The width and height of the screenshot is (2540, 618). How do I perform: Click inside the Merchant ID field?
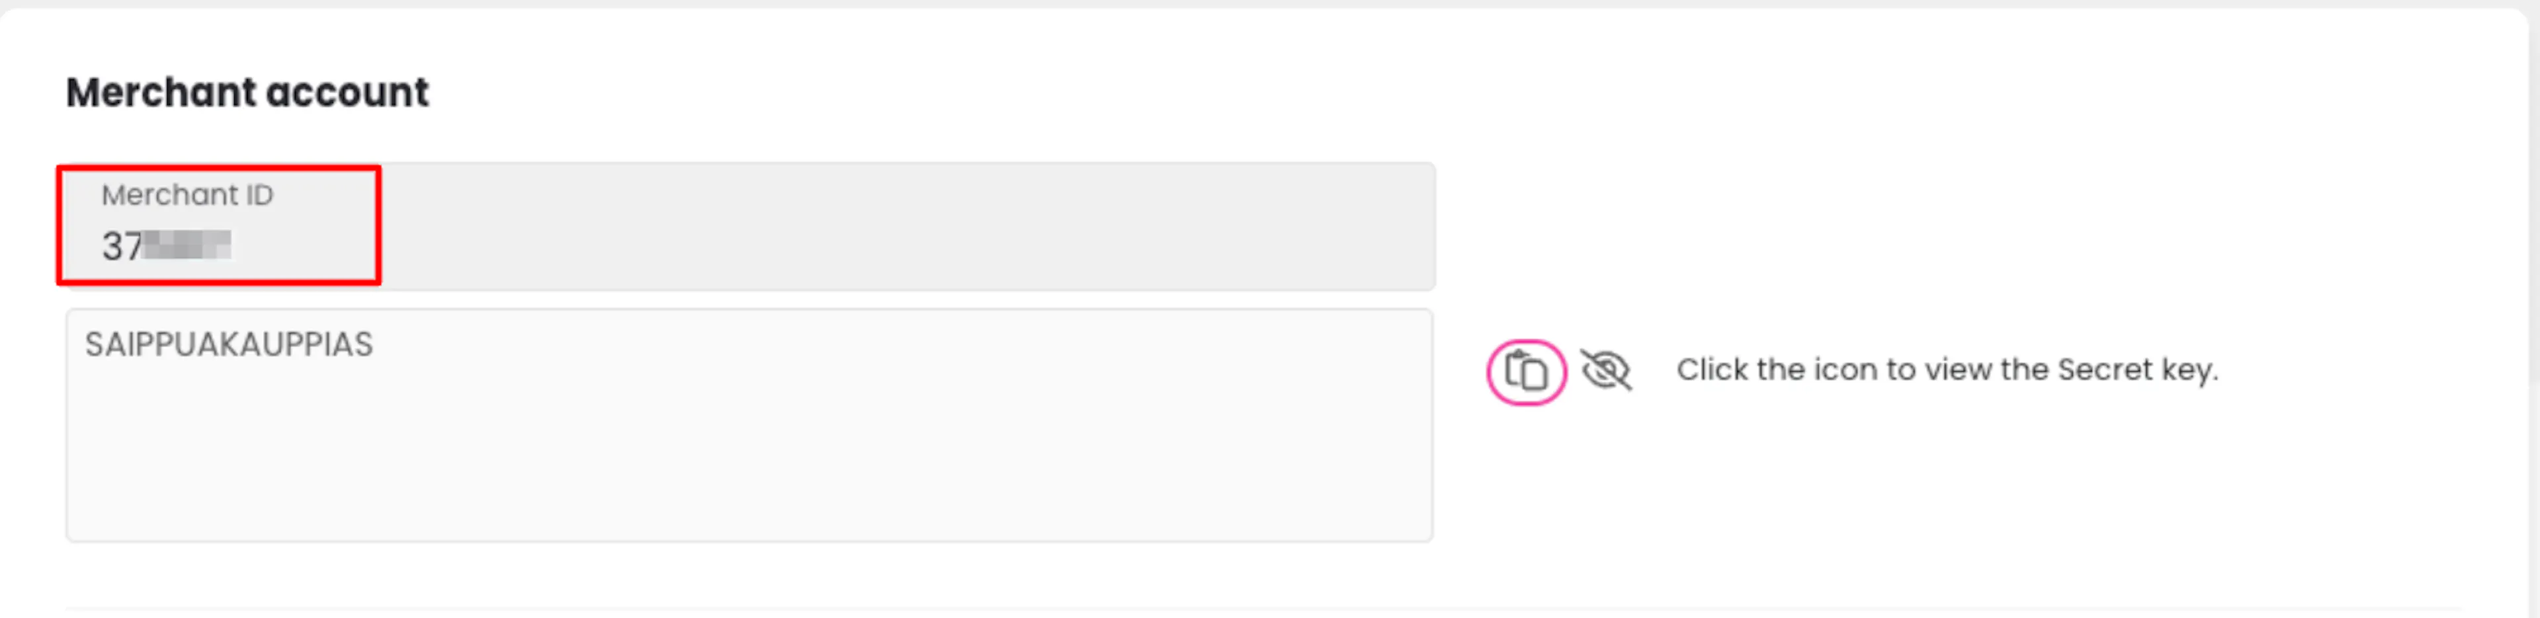pos(750,227)
